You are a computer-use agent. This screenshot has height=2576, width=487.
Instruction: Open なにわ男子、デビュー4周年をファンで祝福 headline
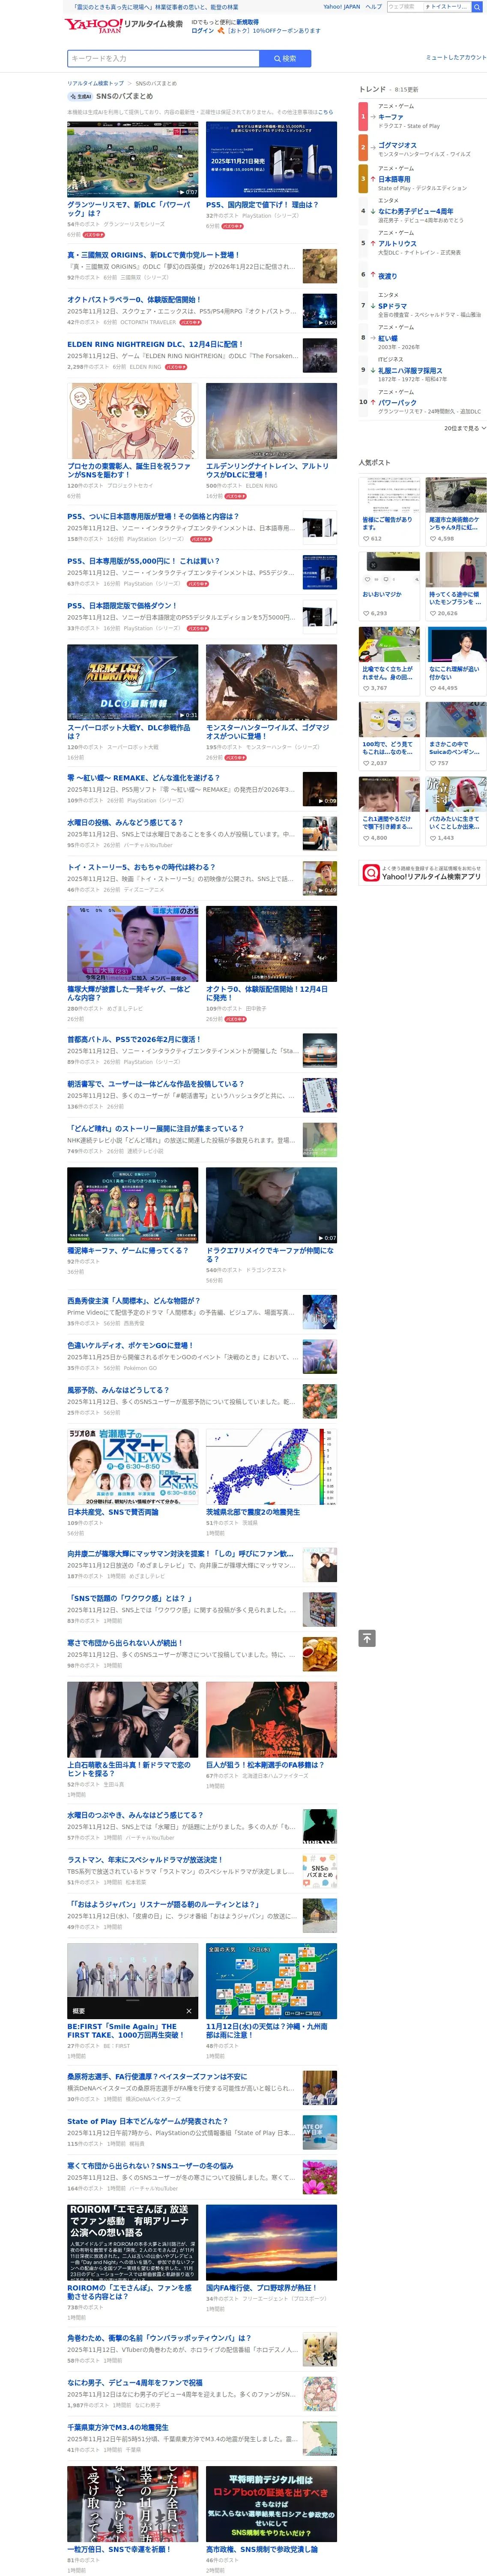pyautogui.click(x=135, y=2382)
